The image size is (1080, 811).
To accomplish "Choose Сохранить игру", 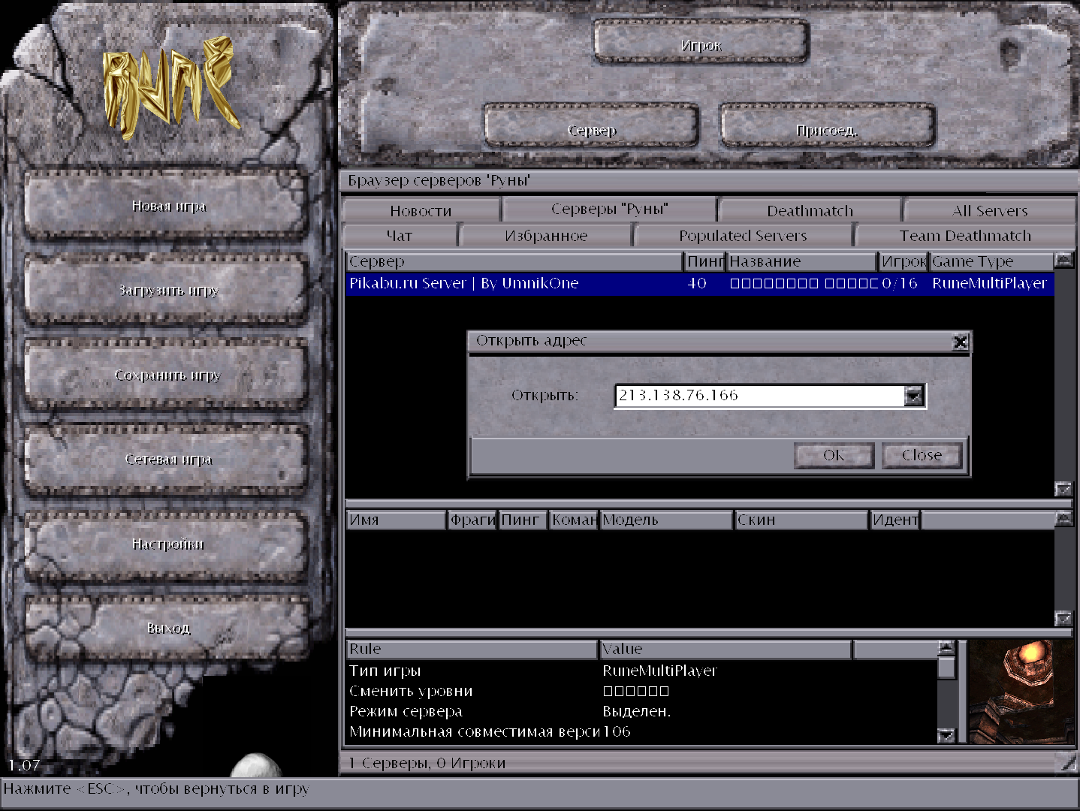I will pos(167,375).
